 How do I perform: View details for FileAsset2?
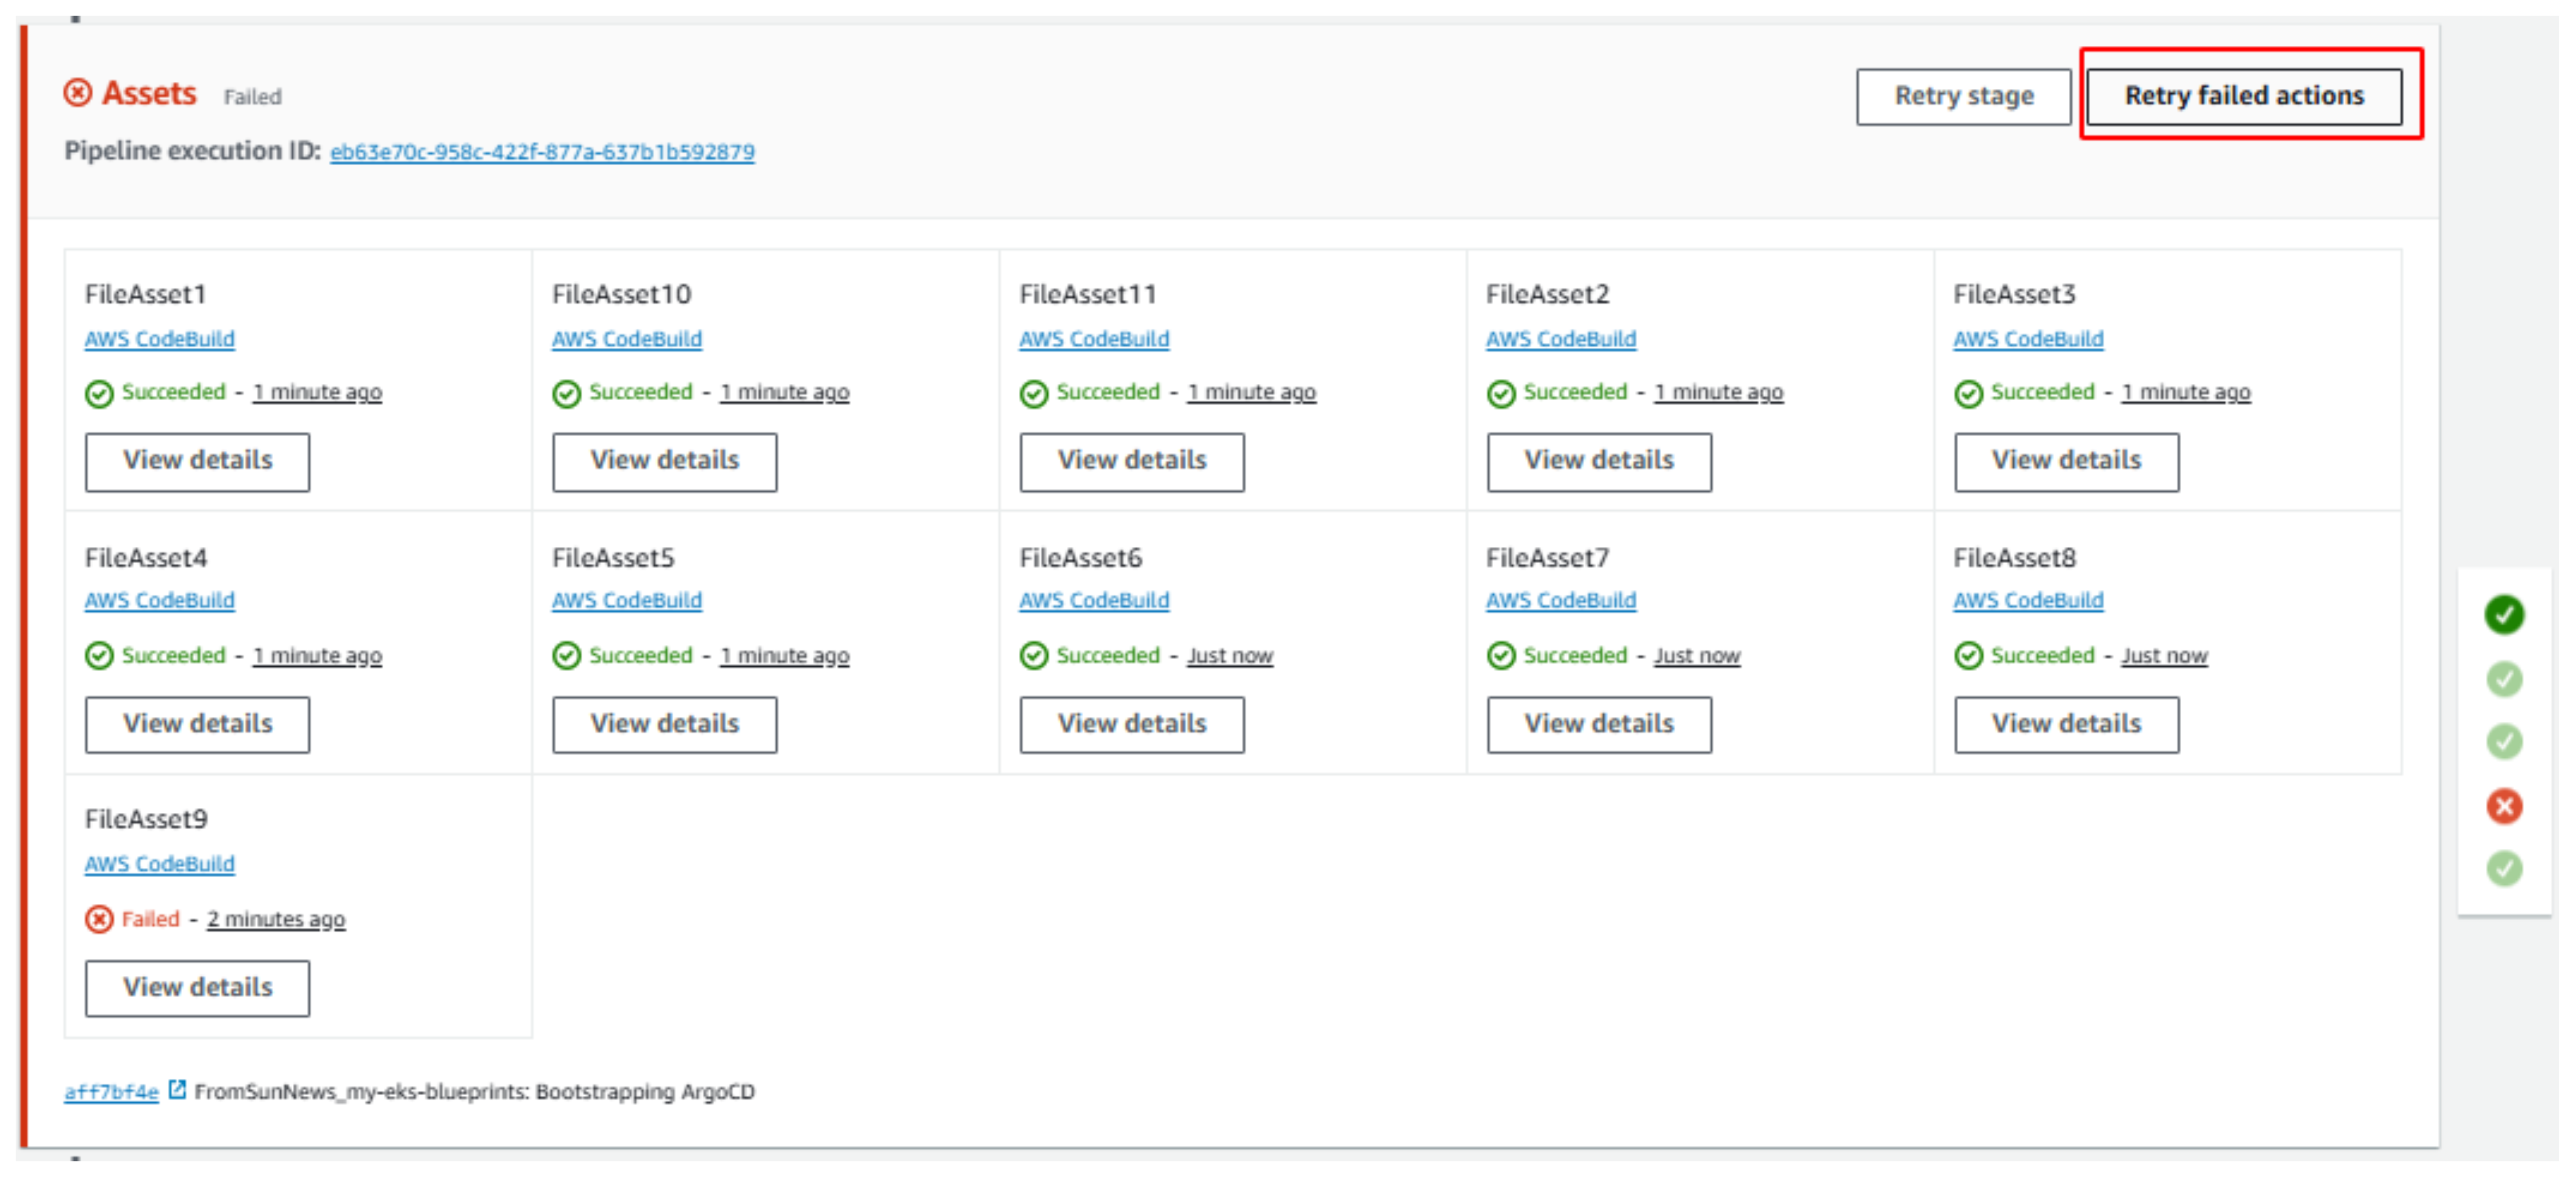[1599, 461]
